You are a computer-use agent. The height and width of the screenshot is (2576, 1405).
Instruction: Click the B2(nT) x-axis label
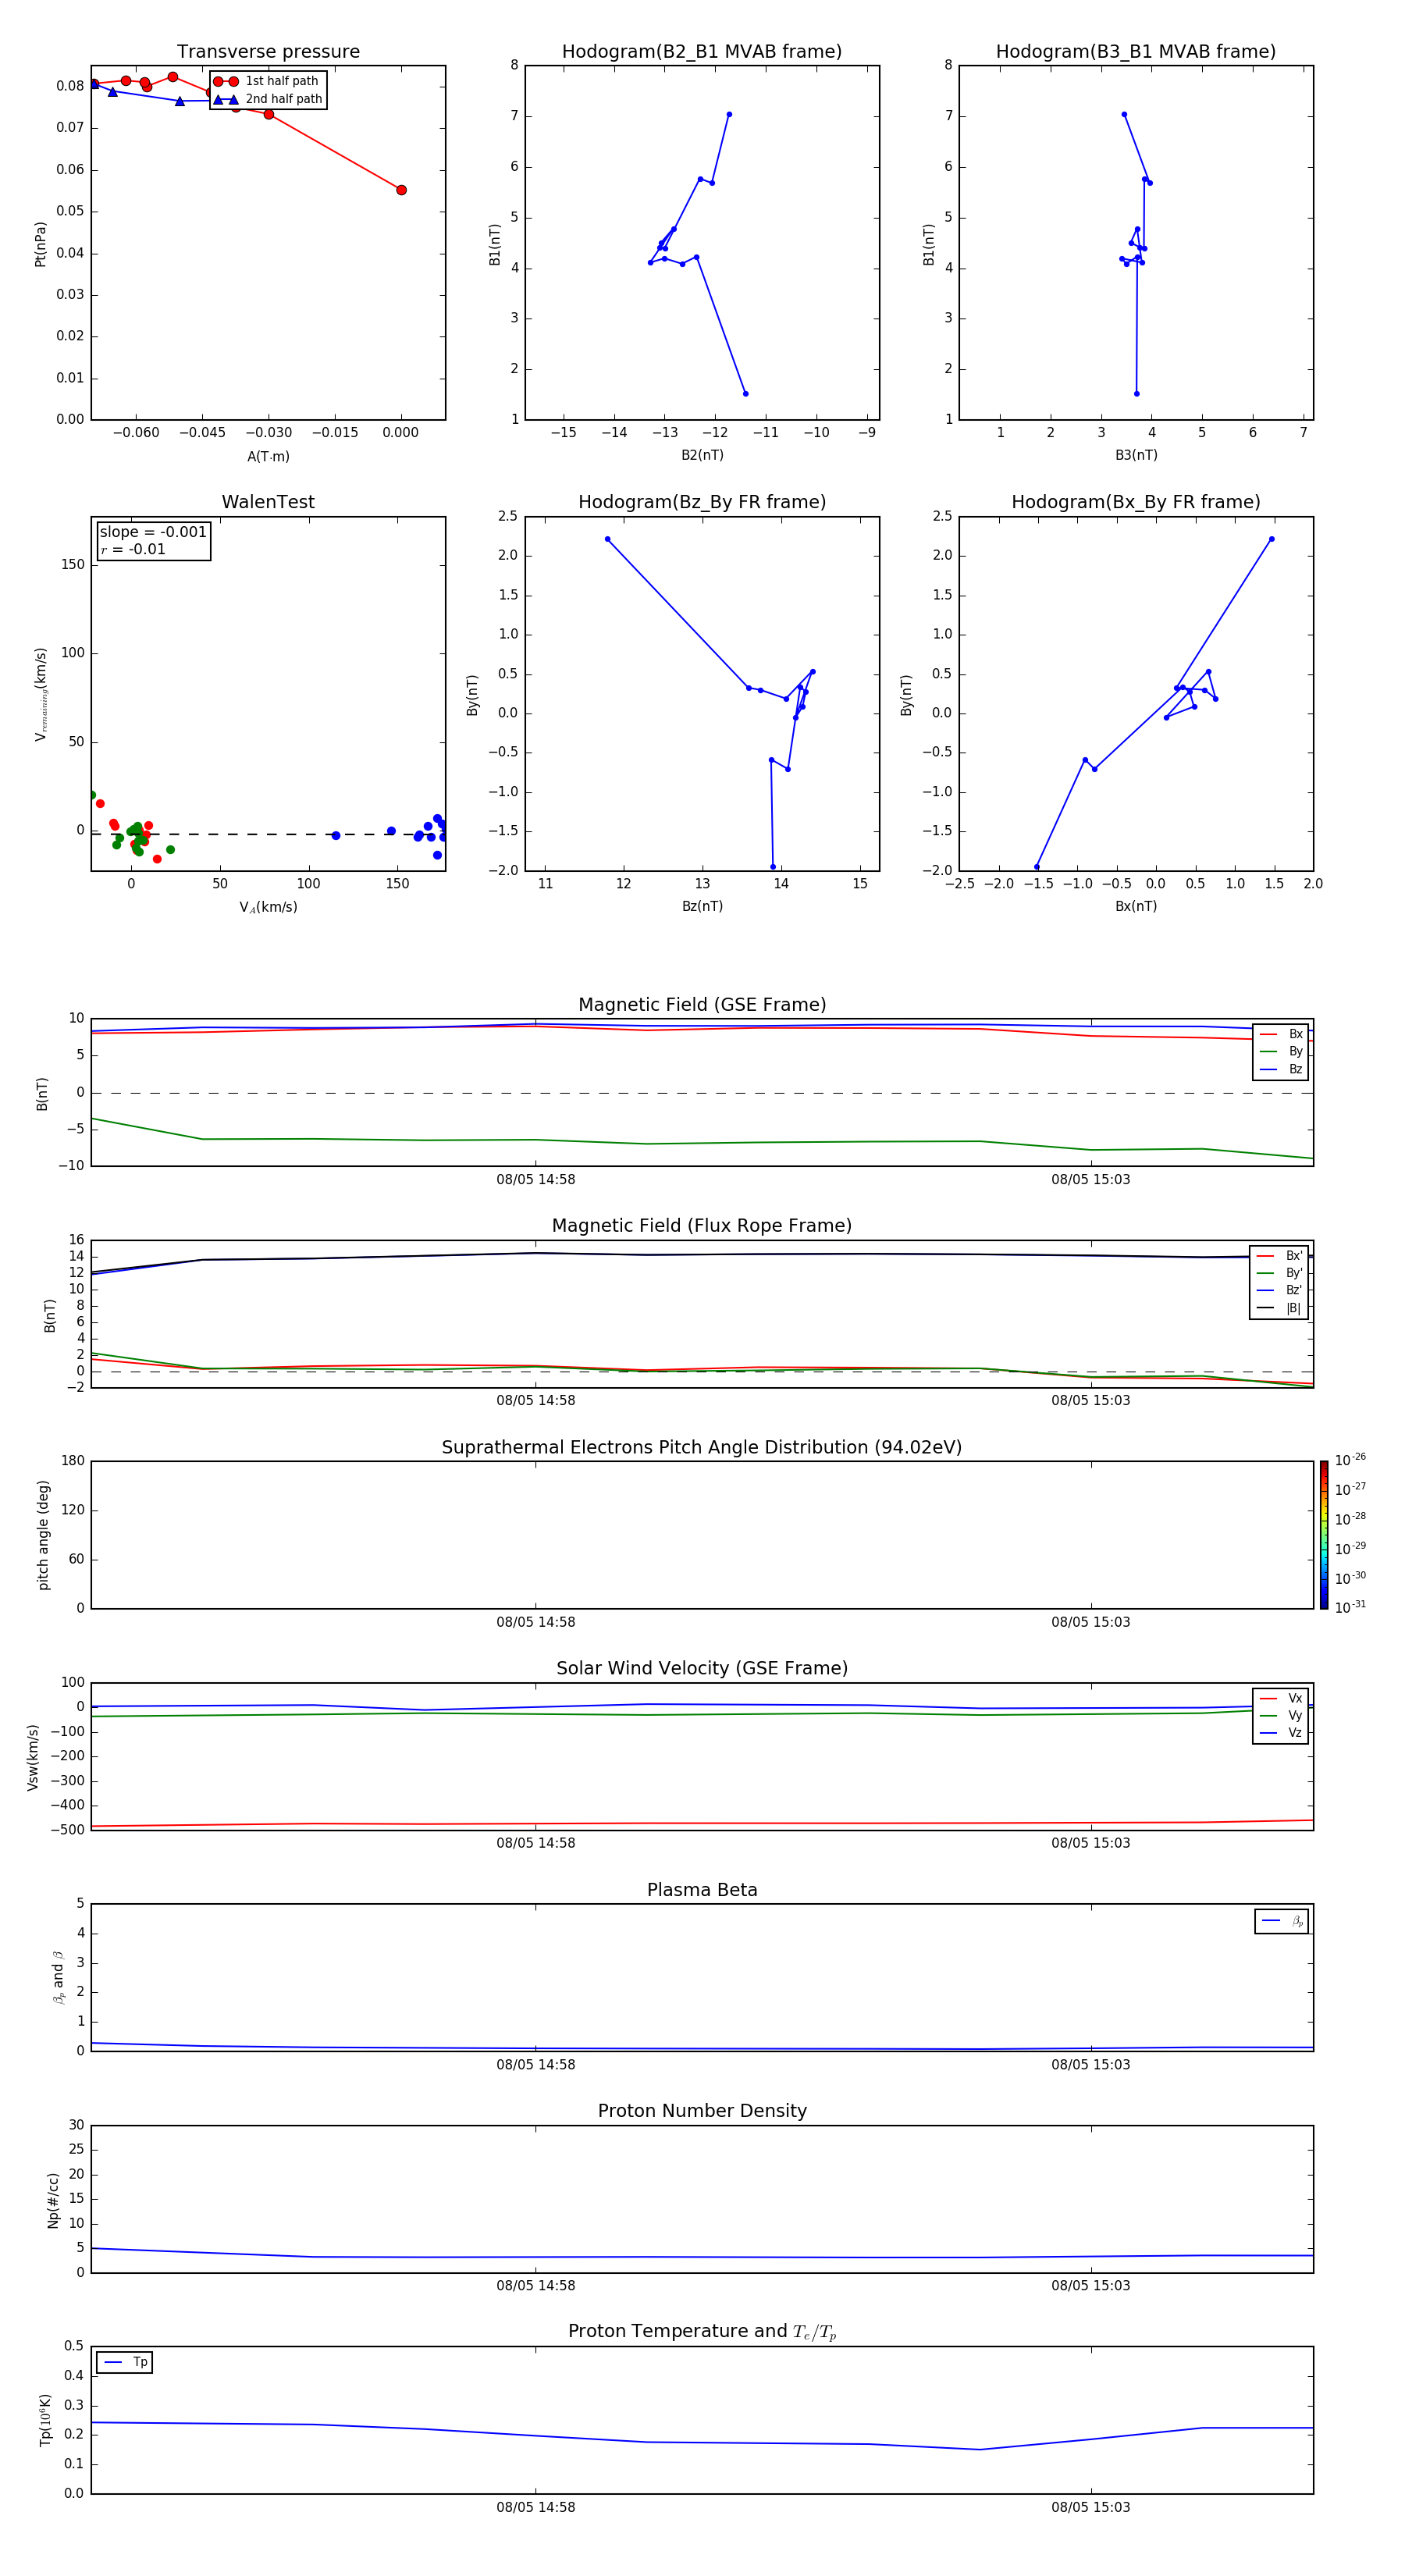point(702,456)
